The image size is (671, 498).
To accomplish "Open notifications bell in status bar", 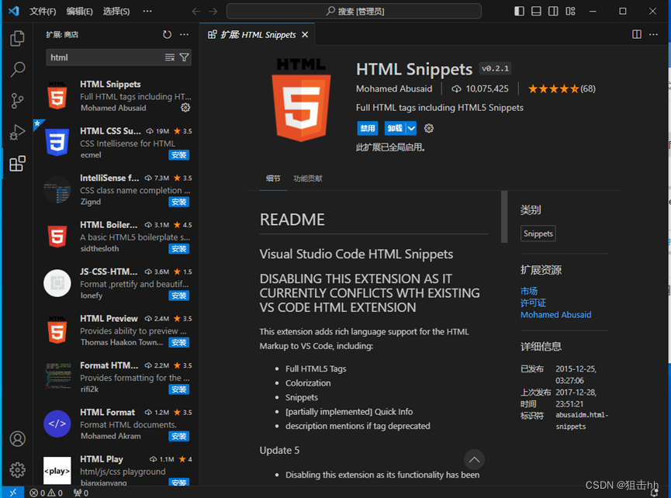I will pyautogui.click(x=654, y=493).
